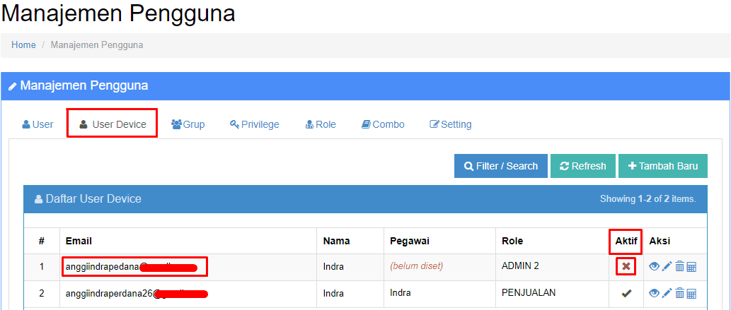Toggle the active checkmark for PENJUALAN user
The height and width of the screenshot is (310, 731).
[x=626, y=293]
